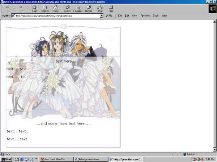The image size is (217, 162).
Task: Expand hidden Quick Launch icons chevron
Action: click(x=36, y=158)
